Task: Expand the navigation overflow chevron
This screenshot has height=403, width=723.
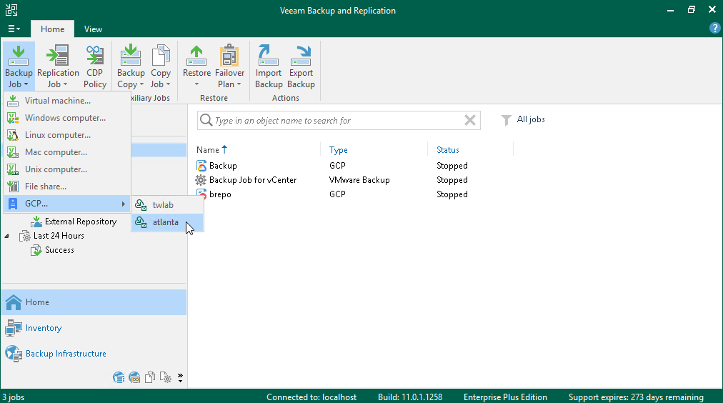Action: pyautogui.click(x=180, y=378)
